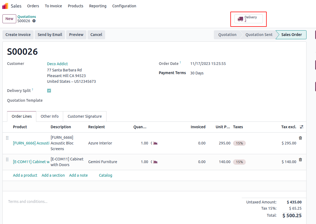316x224 pixels.
Task: Click forecast chart icon on Cabinet row
Action: (x=155, y=162)
